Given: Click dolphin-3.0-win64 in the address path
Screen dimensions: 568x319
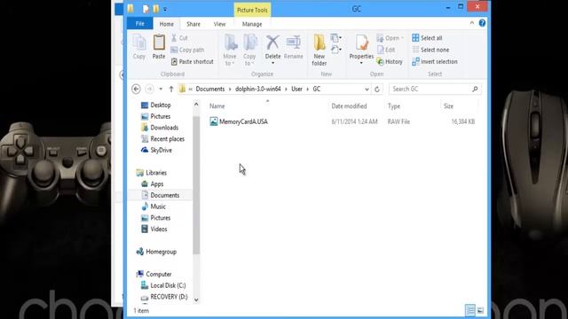Looking at the screenshot, I should point(258,89).
